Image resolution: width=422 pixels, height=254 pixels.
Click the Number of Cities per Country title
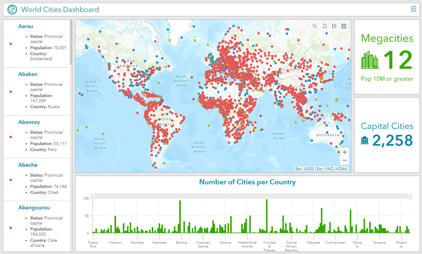click(247, 182)
